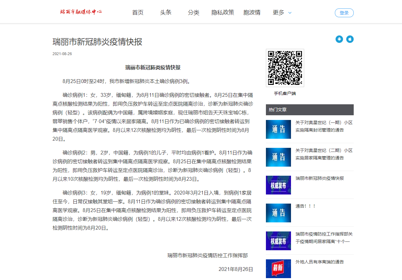402x280 pixels.
Task: Expand the 更多 dropdown chevron
Action: [x=290, y=13]
